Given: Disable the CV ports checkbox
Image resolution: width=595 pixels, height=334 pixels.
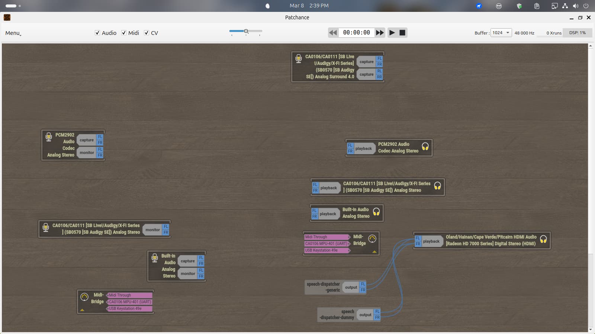Looking at the screenshot, I should coord(147,33).
